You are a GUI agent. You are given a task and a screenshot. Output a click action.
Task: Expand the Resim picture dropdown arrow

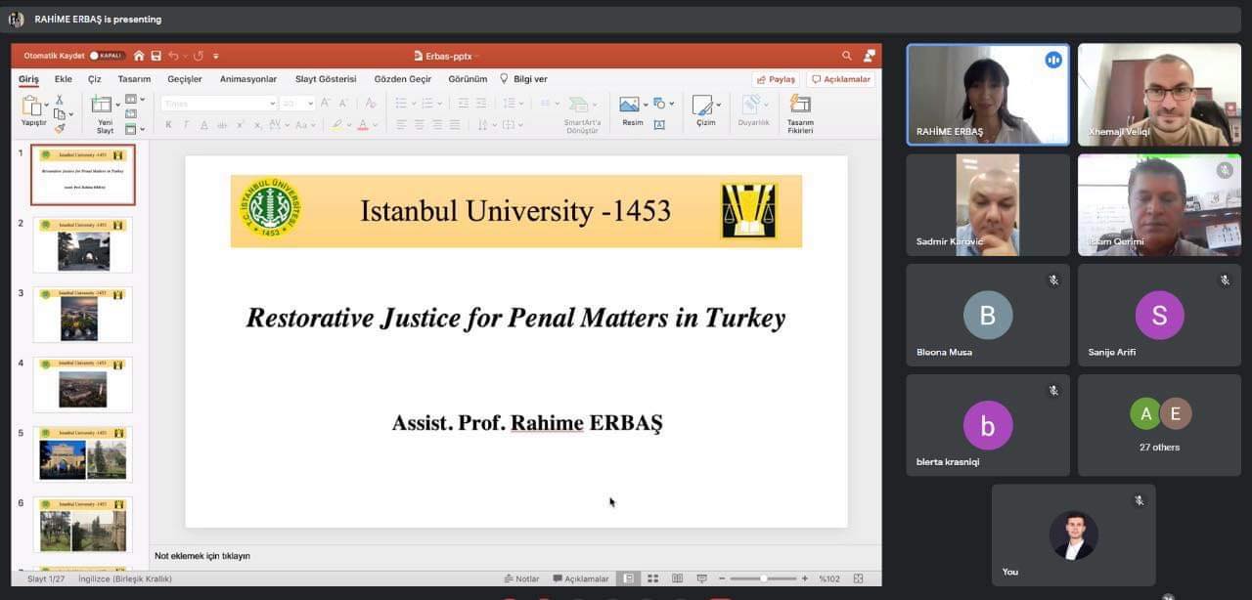645,105
